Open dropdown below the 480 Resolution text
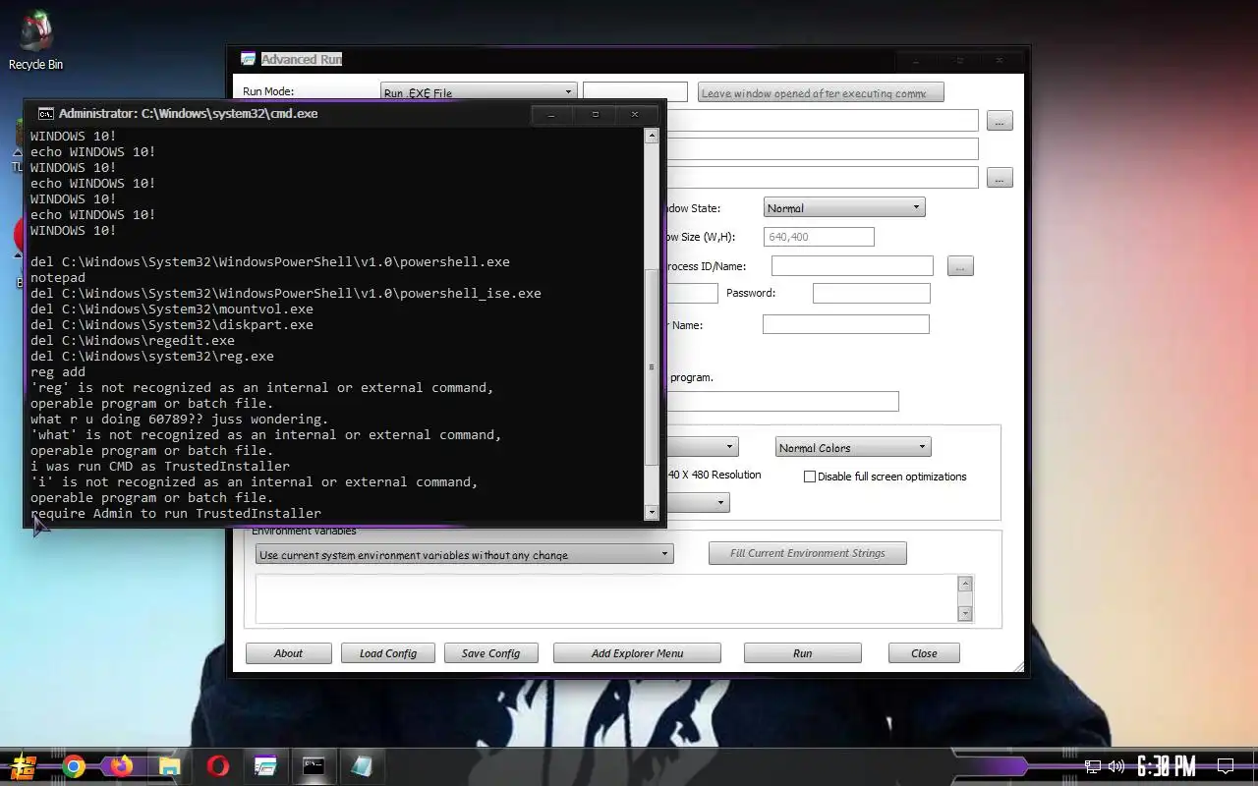 pyautogui.click(x=697, y=502)
